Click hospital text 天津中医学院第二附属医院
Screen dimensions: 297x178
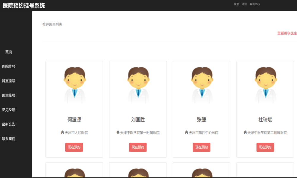coord(267,133)
